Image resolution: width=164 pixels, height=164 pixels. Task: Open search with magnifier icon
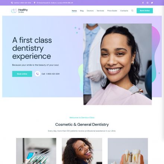(132, 11)
